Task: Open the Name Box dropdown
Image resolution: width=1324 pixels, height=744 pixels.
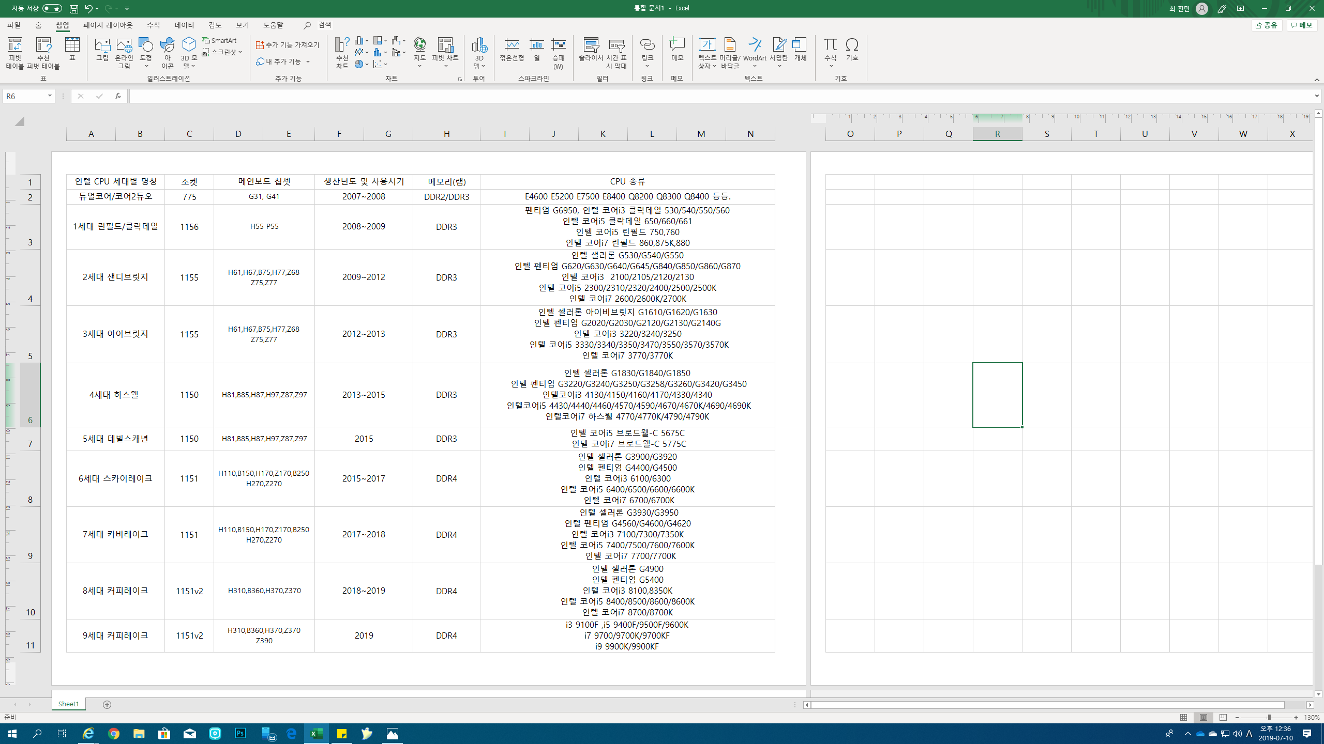Action: (x=50, y=96)
